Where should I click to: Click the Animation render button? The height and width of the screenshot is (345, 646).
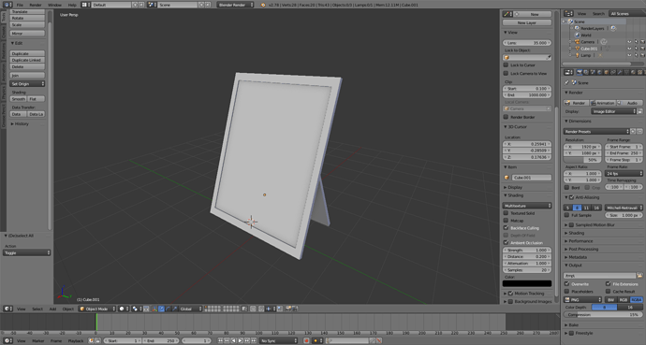pos(603,103)
